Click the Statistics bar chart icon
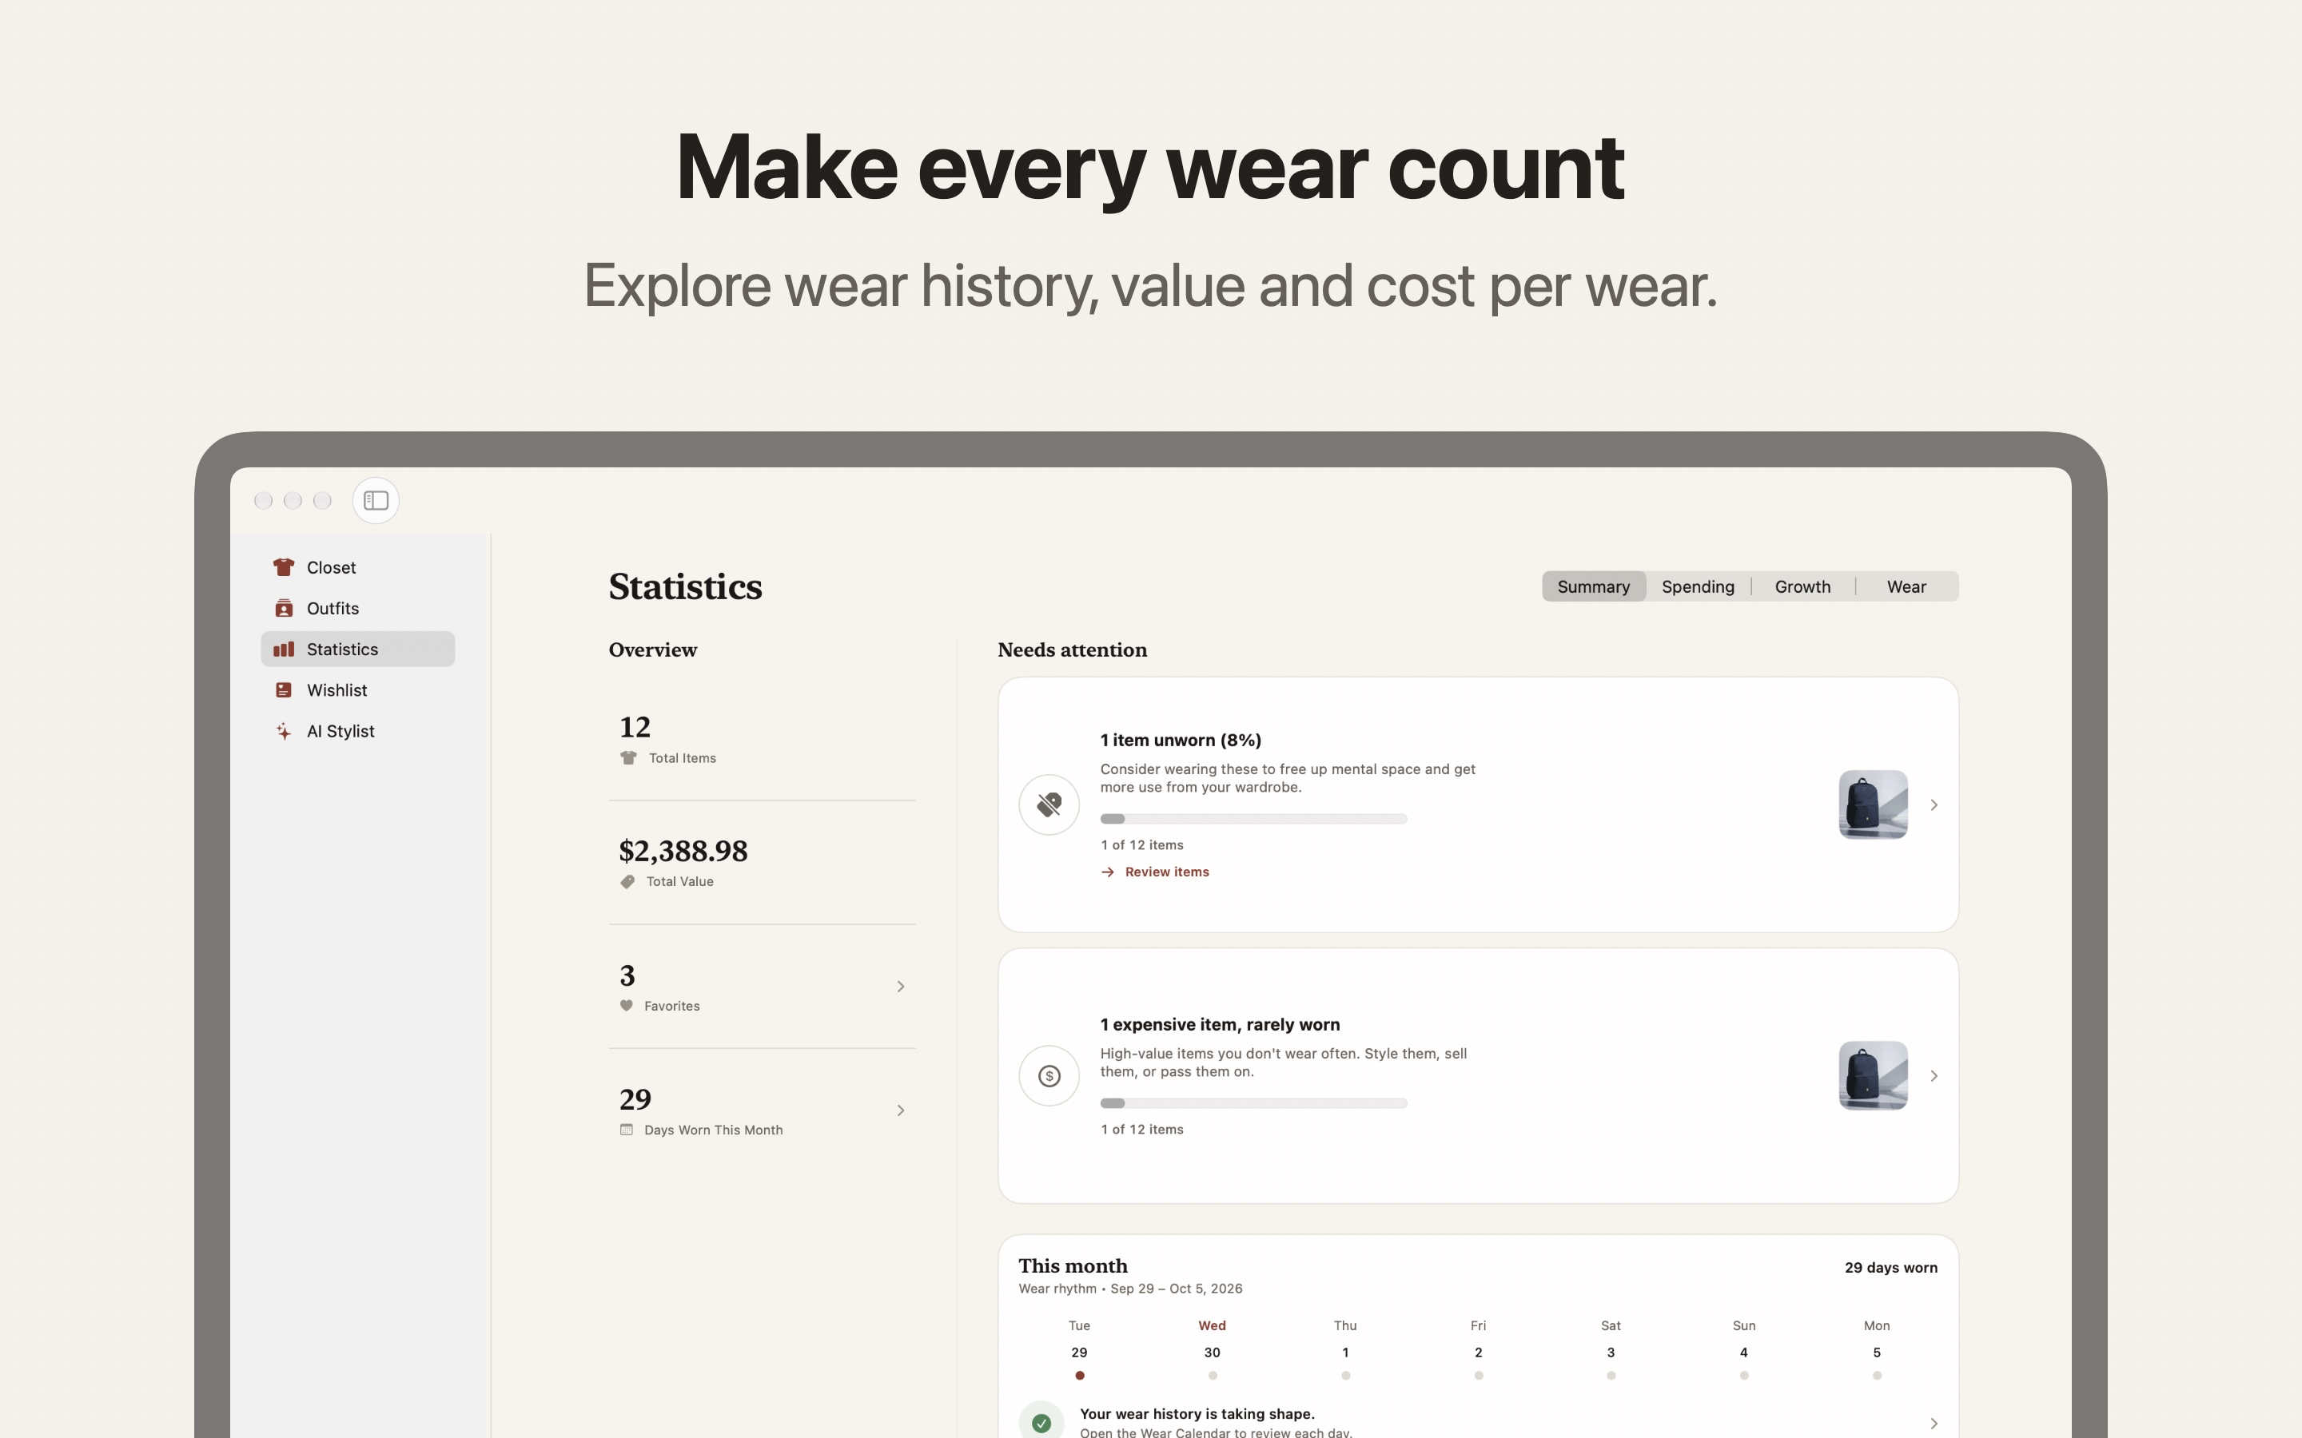The height and width of the screenshot is (1438, 2302). click(x=284, y=649)
